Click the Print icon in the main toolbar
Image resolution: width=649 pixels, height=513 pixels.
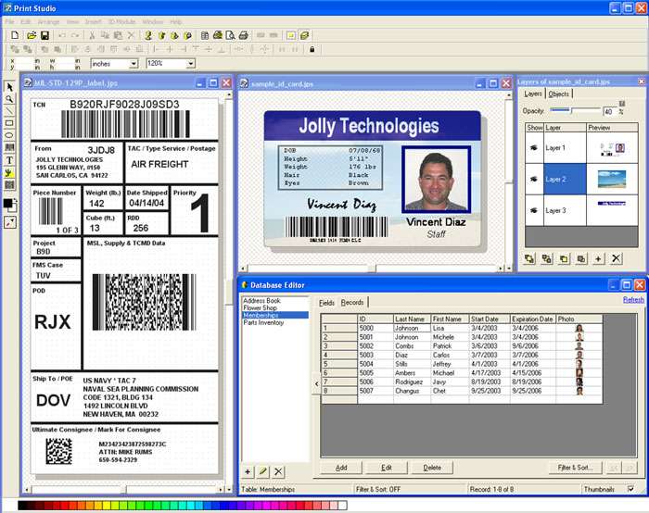[243, 35]
